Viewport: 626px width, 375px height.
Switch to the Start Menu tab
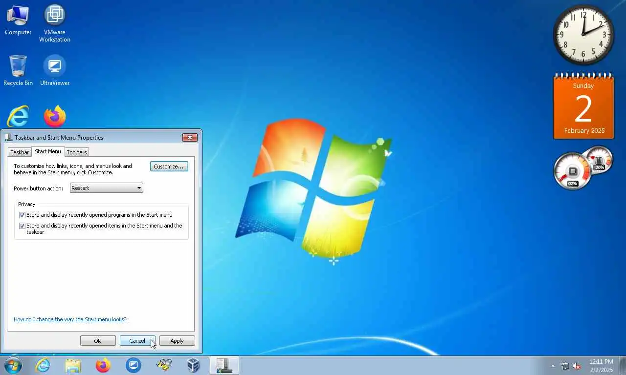[x=48, y=152]
